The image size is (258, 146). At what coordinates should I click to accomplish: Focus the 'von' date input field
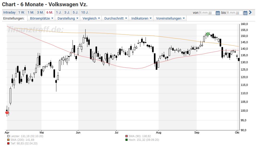pyautogui.click(x=207, y=13)
